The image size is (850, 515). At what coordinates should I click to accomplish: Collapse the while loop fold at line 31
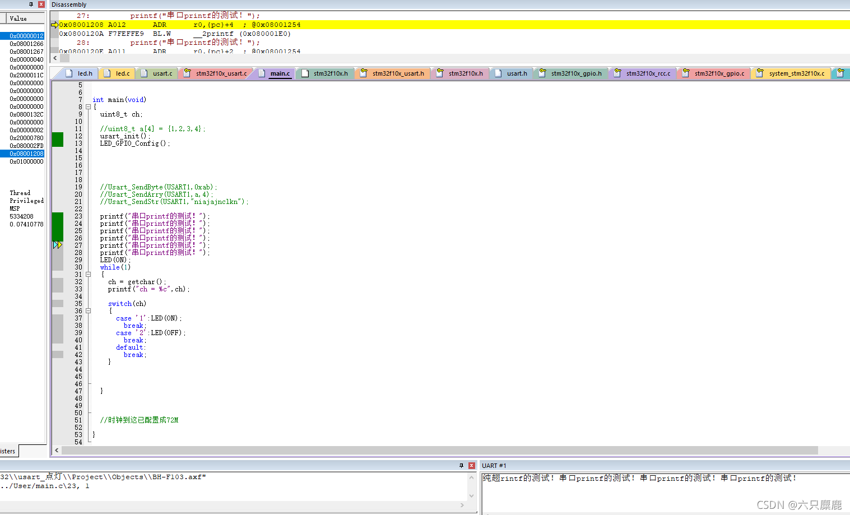tap(88, 275)
